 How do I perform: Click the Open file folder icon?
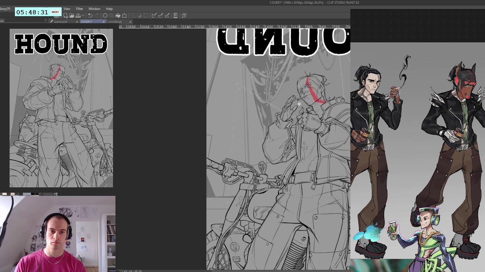(72, 15)
